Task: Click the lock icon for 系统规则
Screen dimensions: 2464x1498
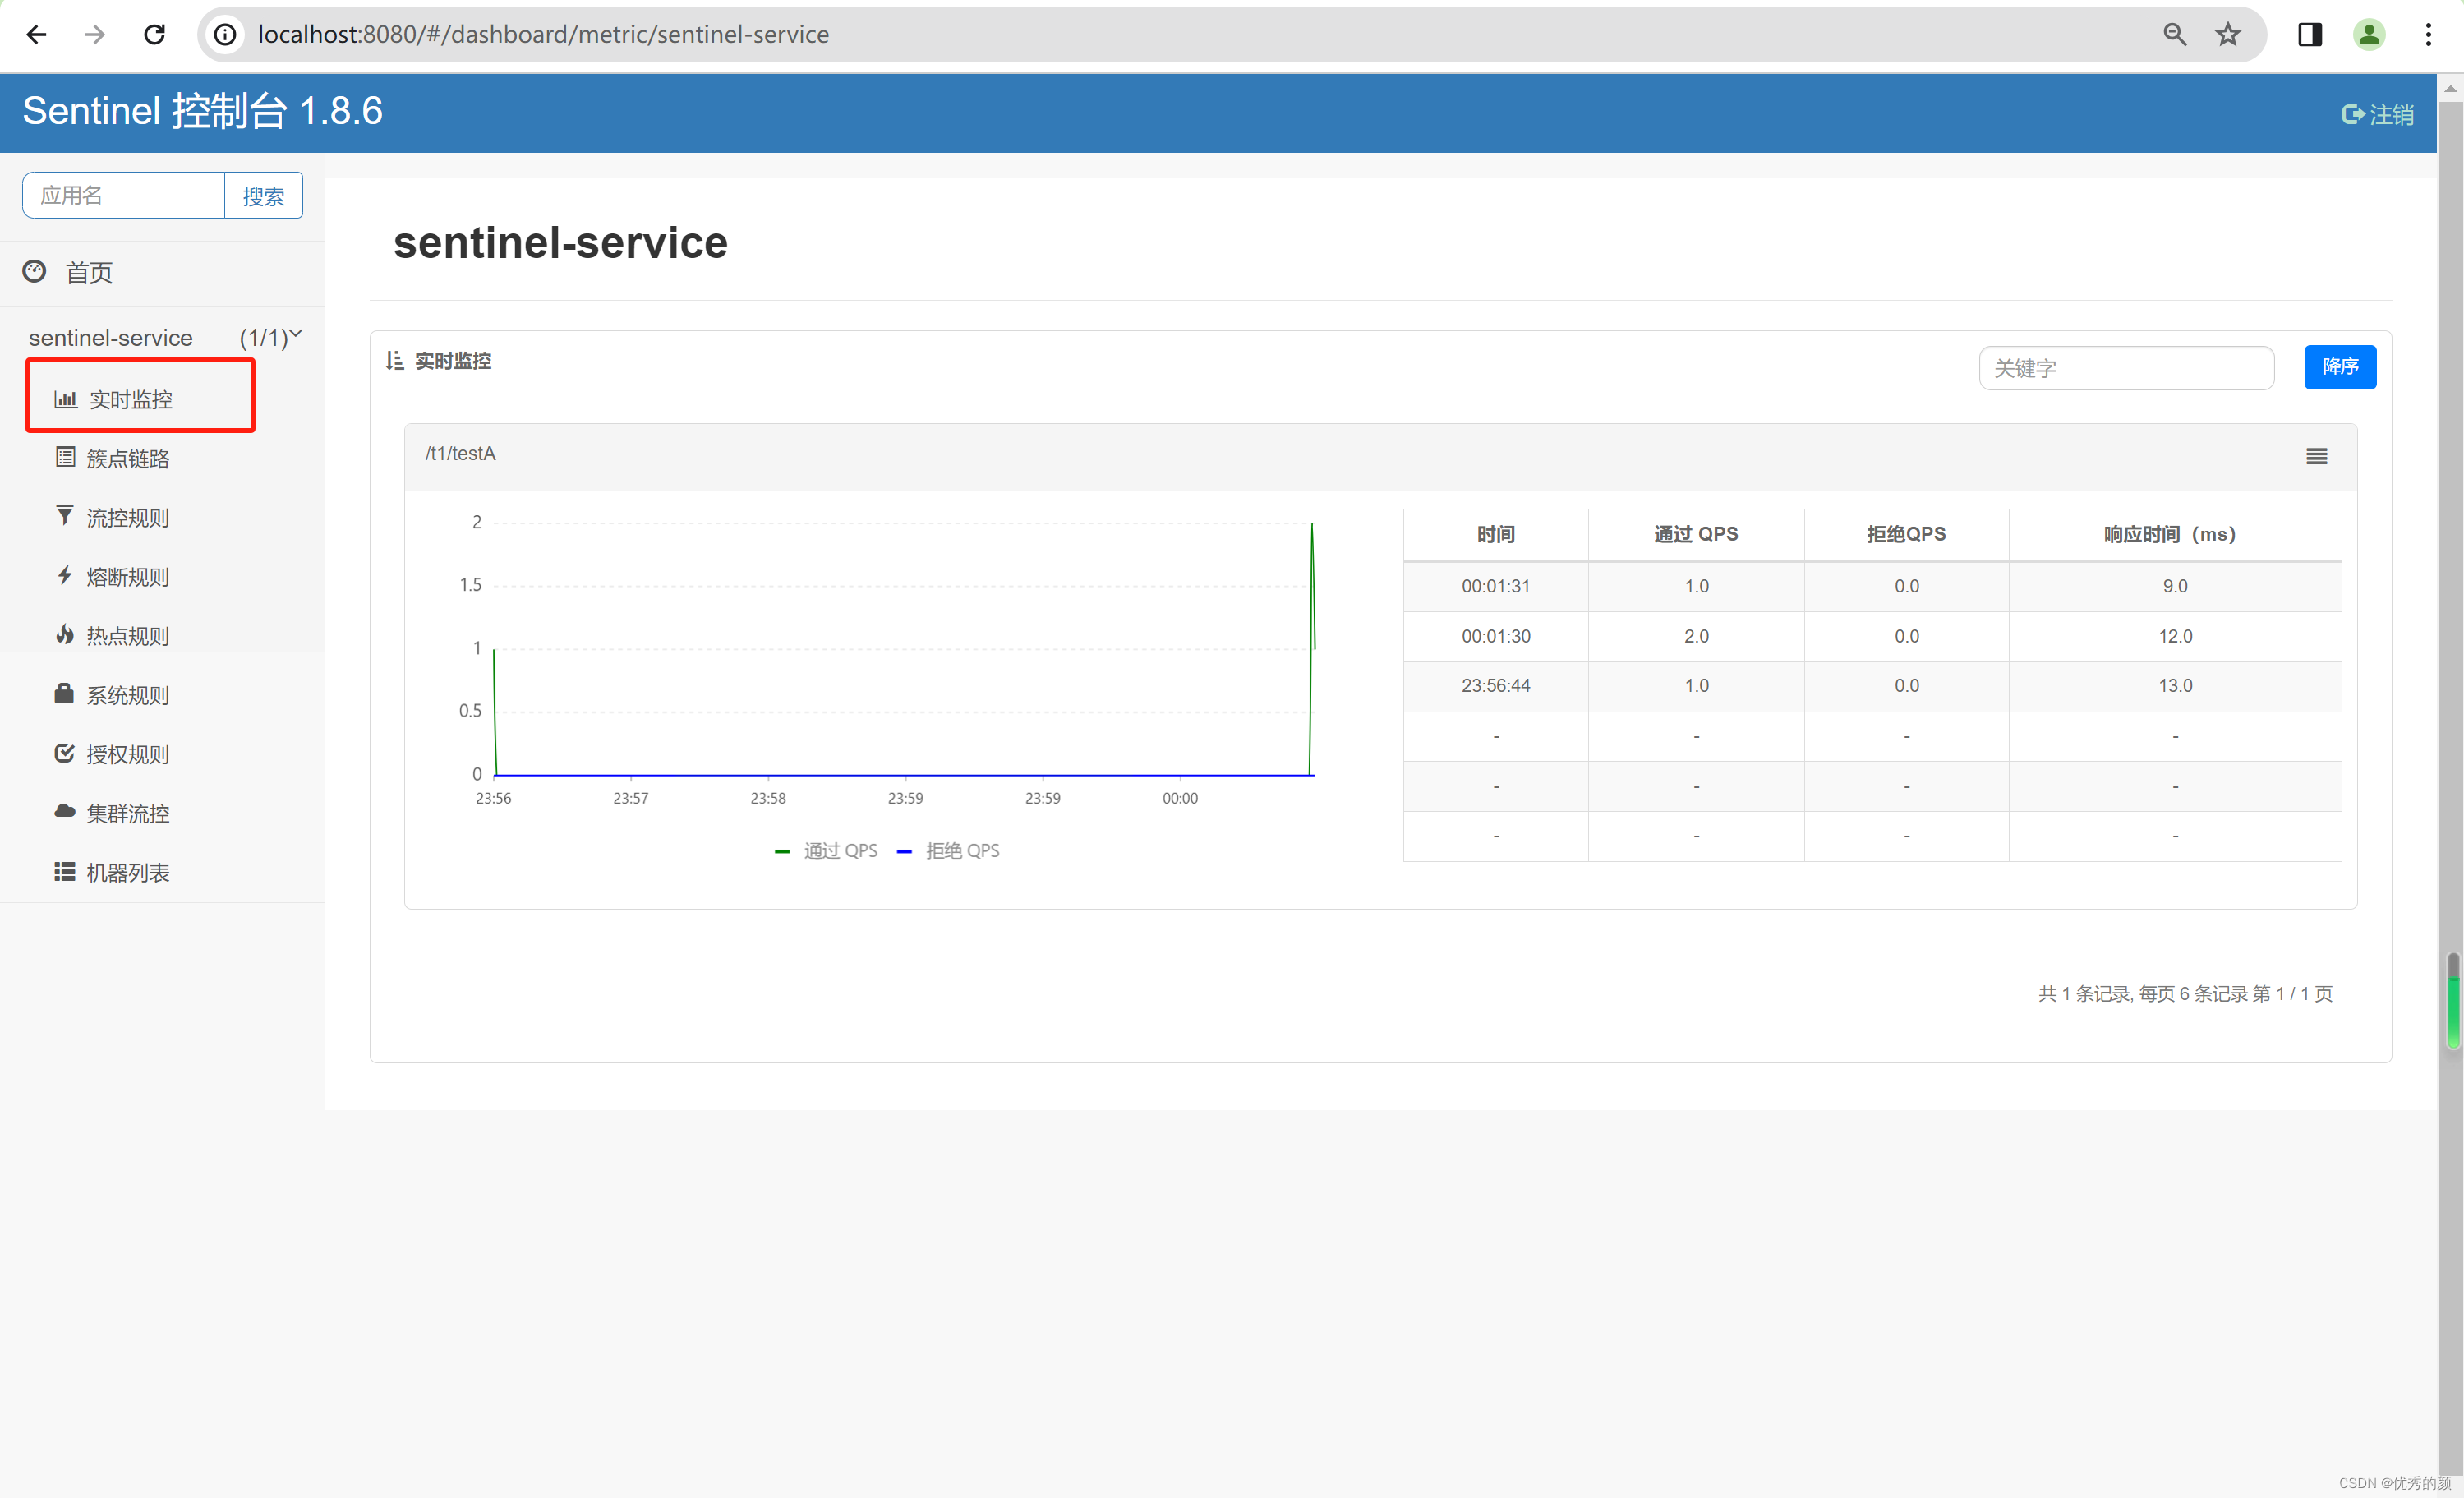Action: tap(64, 693)
